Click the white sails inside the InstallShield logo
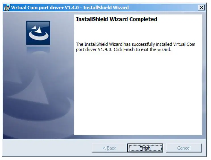Screen dimensions: 211x160 tap(37, 29)
